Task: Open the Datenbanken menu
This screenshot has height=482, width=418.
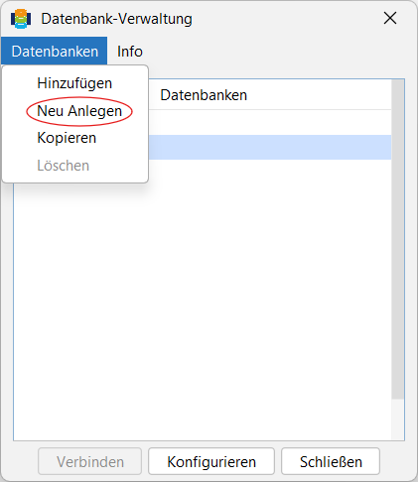Action: (55, 52)
